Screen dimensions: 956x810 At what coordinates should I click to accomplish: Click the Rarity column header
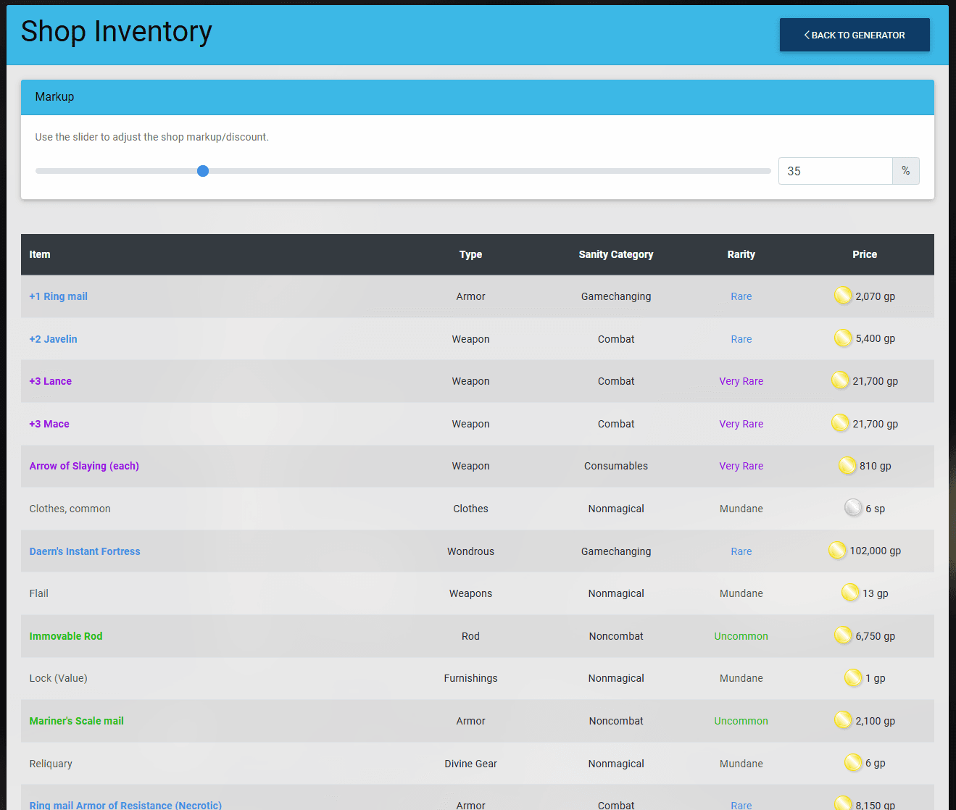coord(741,254)
